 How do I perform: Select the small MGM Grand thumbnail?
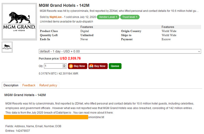pos(7,47)
